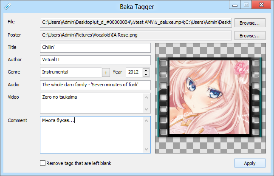Viewport: 274px width, 176px height.
Task: Click the Baka Tagger title text
Action: tap(137, 7)
